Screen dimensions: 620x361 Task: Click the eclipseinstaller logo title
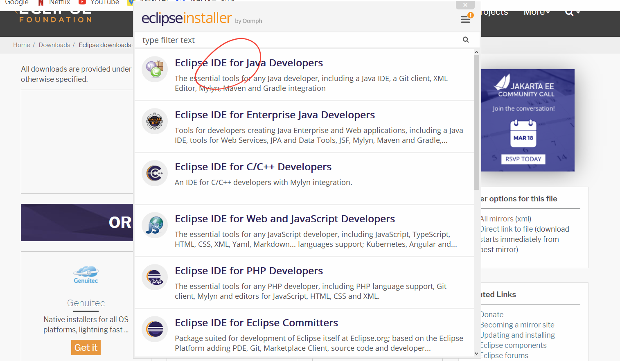point(187,18)
